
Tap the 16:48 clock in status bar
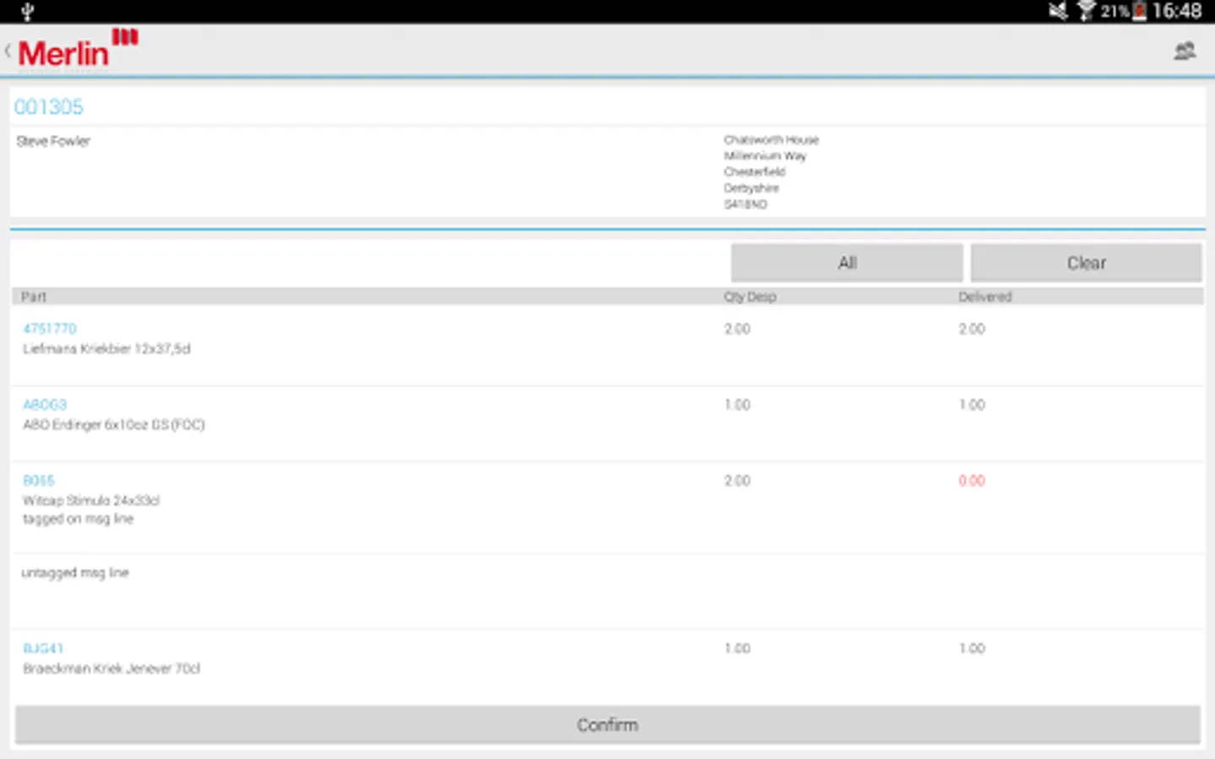tap(1180, 11)
